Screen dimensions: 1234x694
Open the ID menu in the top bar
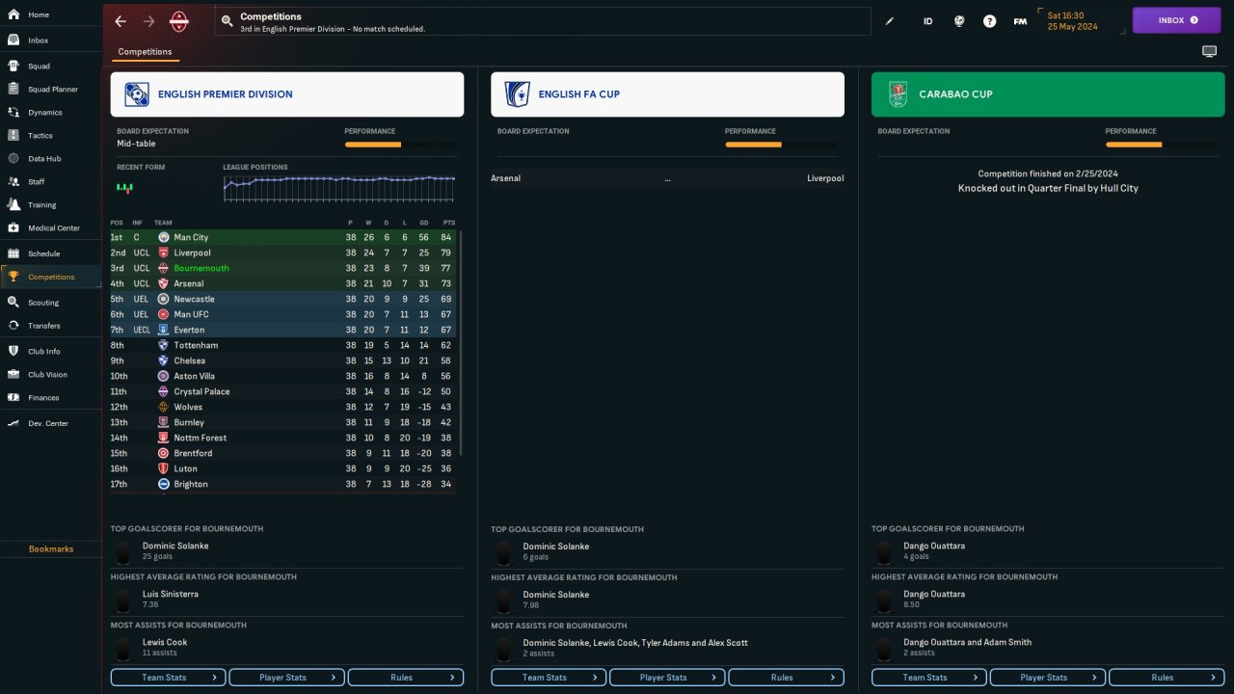[x=928, y=21]
